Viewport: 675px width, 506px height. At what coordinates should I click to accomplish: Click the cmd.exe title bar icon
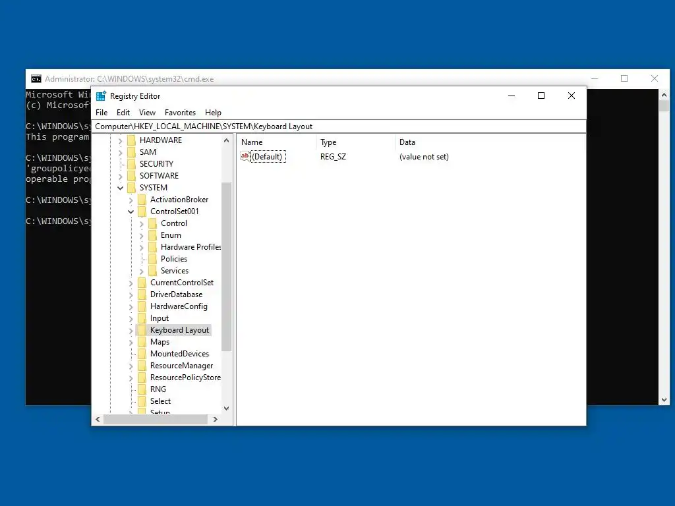(36, 79)
